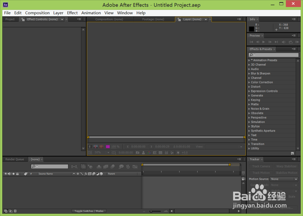Screen dimensions: 303x216
Task: Toggle the Hide Shy Layers icon
Action: [99, 167]
